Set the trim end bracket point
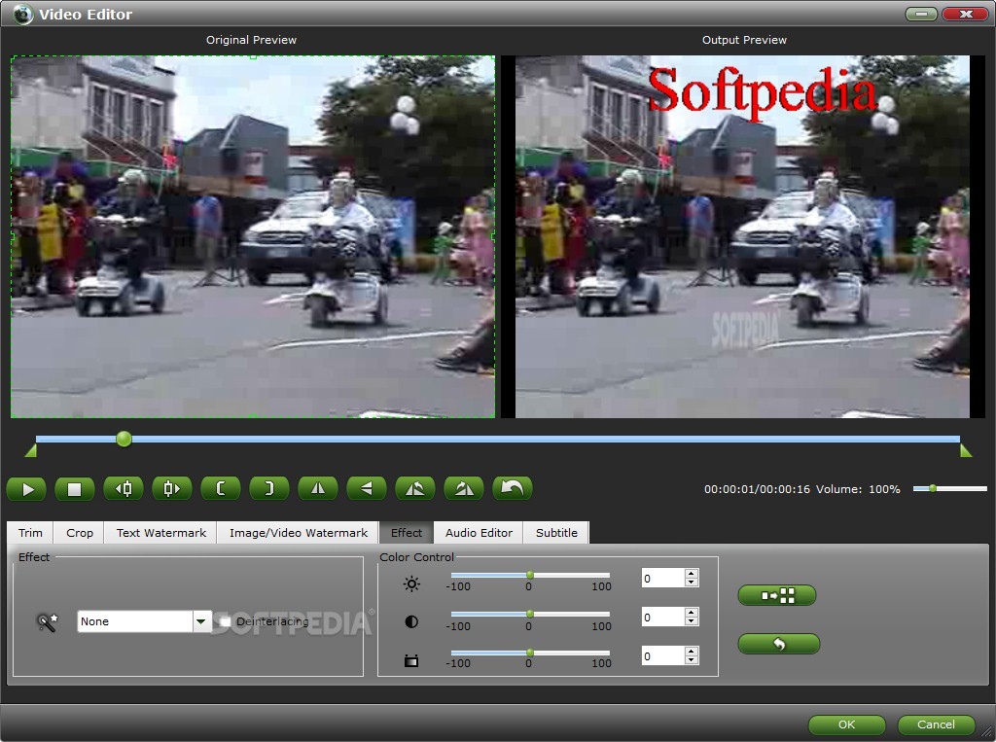 (x=269, y=488)
